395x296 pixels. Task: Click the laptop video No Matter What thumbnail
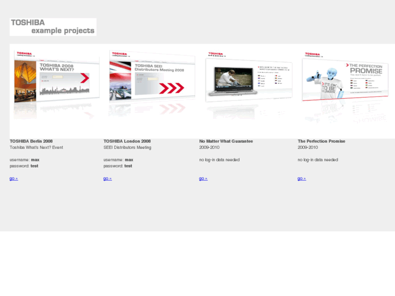249,77
